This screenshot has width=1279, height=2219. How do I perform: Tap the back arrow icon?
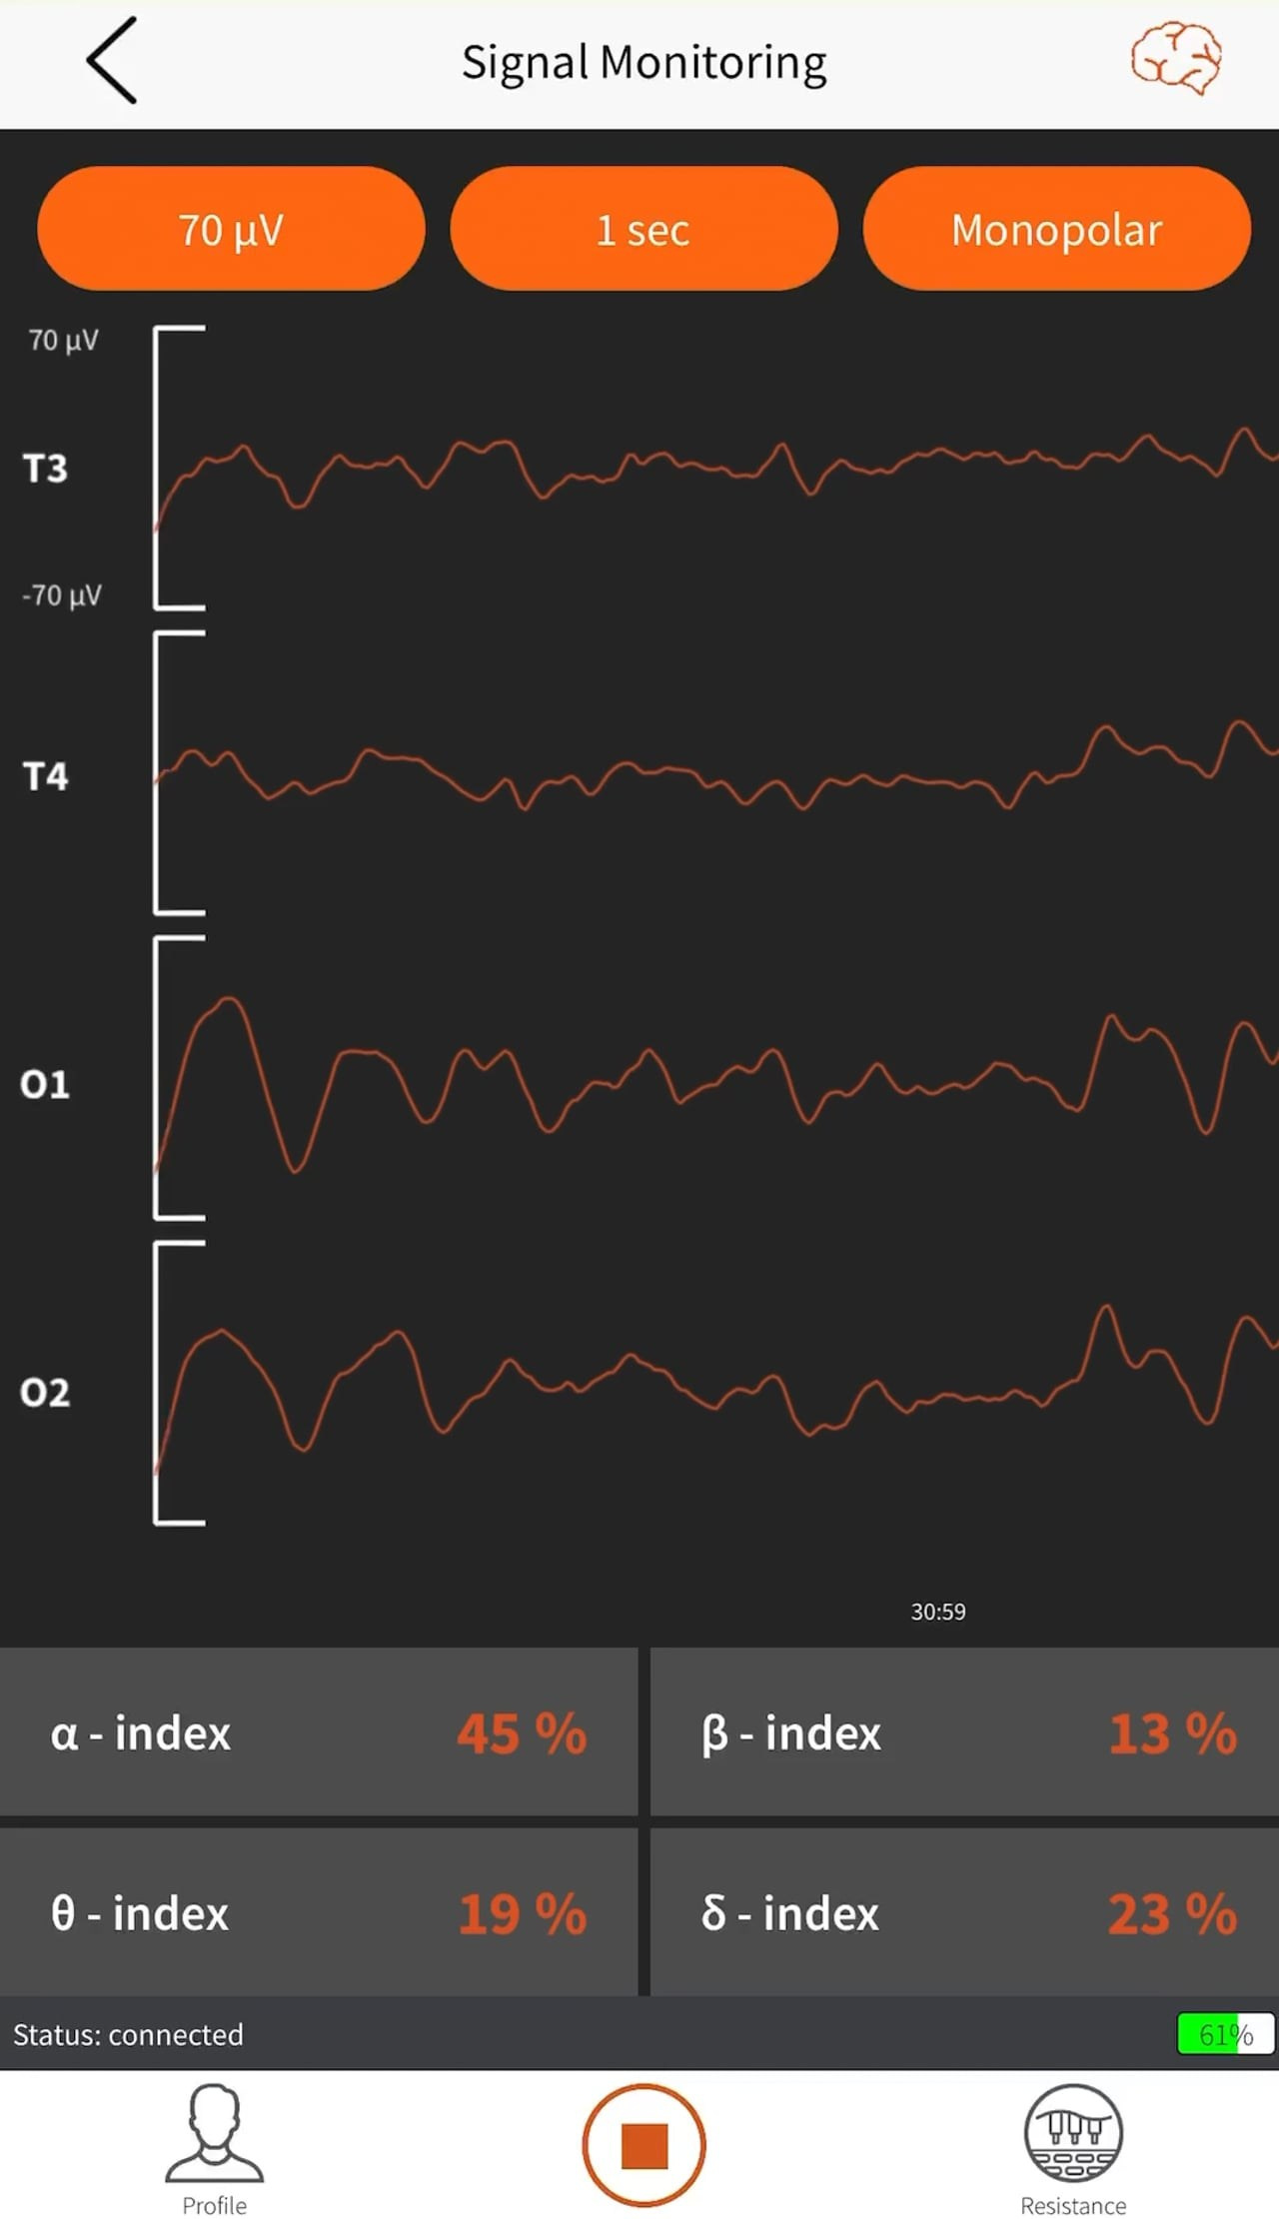[112, 62]
